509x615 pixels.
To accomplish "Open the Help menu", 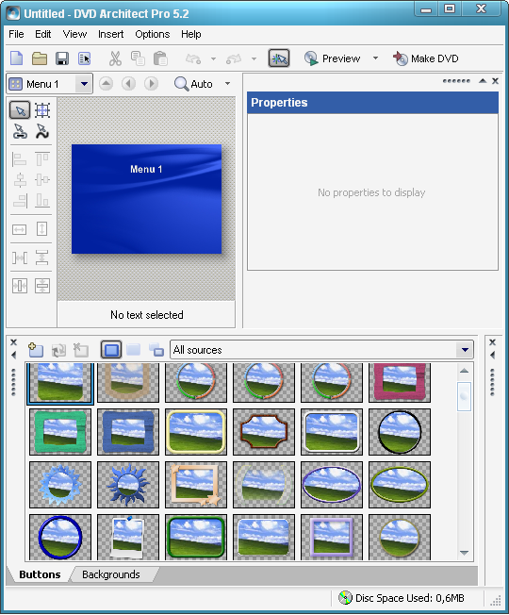I will point(190,34).
